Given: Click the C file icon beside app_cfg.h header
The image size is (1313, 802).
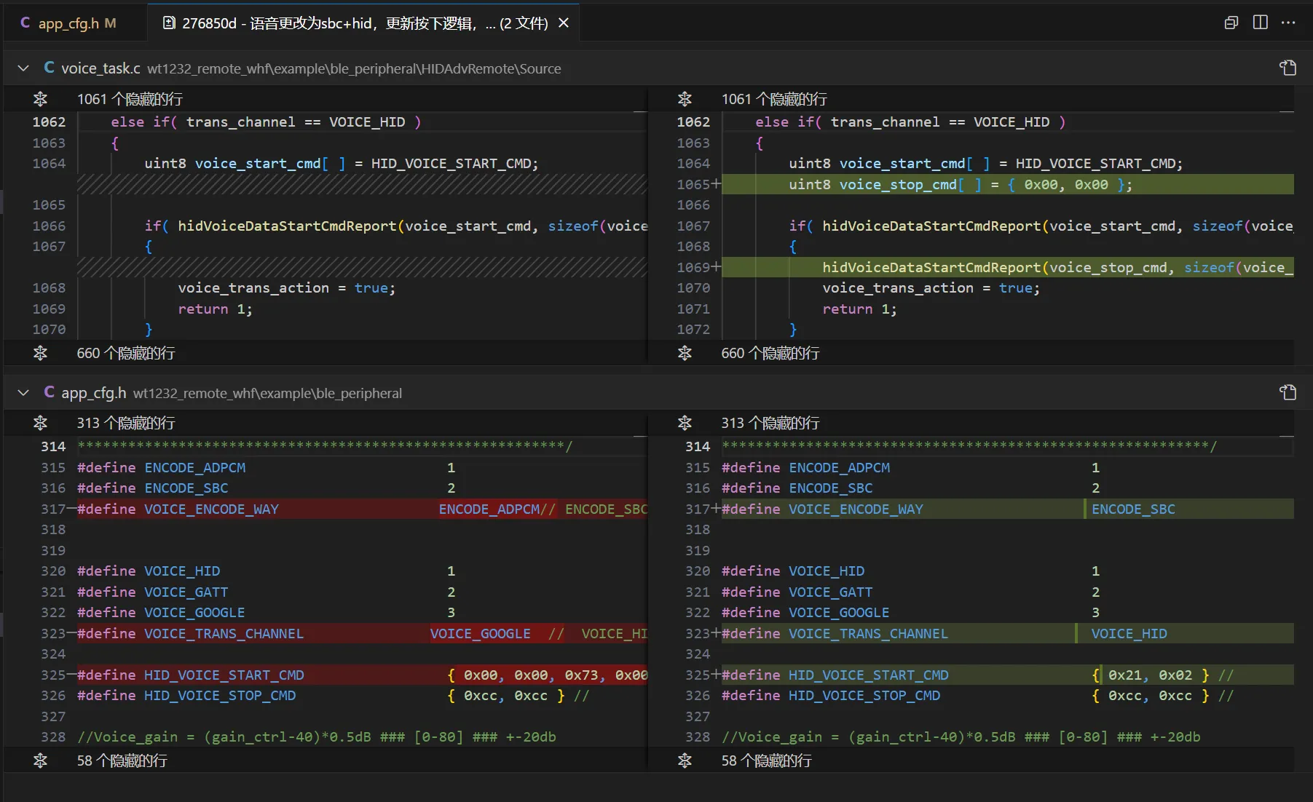Looking at the screenshot, I should pyautogui.click(x=49, y=392).
